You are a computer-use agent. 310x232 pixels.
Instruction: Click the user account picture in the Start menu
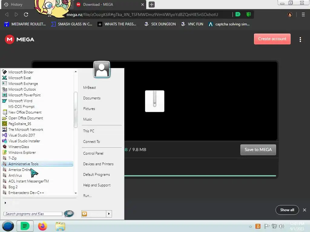click(102, 69)
